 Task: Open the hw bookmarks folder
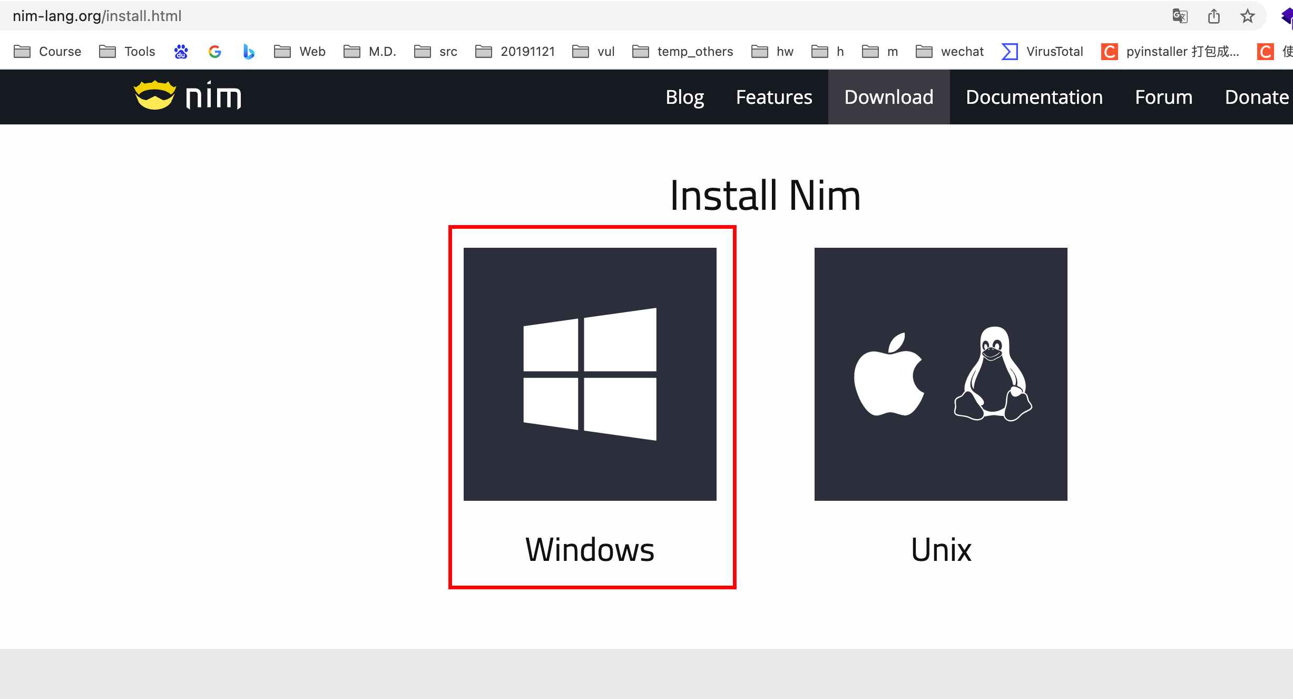[x=772, y=51]
